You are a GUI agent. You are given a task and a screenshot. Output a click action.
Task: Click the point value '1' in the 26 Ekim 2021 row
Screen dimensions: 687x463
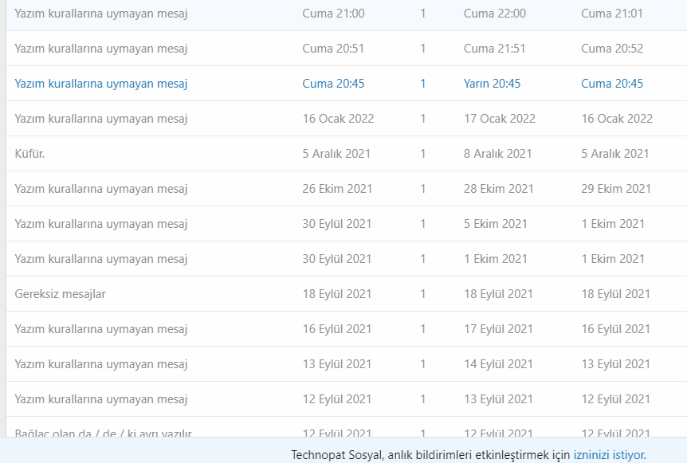[x=423, y=189]
